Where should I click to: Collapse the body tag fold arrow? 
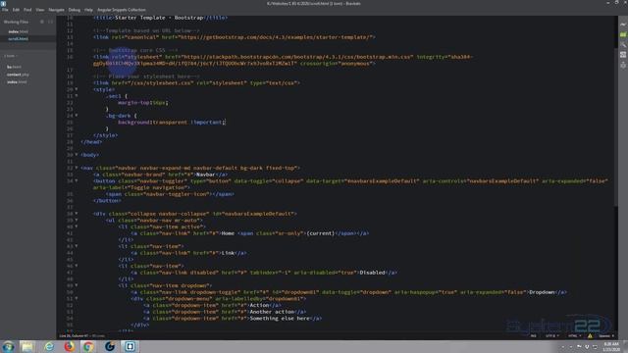(77, 155)
